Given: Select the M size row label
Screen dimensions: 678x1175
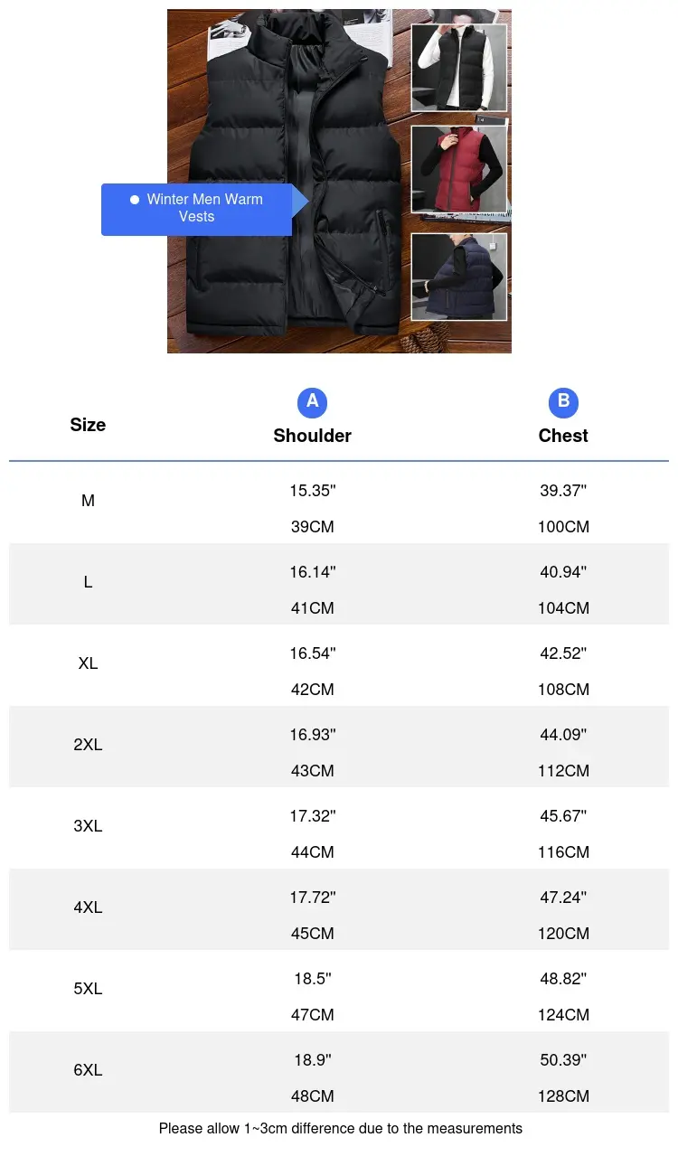Looking at the screenshot, I should point(88,501).
